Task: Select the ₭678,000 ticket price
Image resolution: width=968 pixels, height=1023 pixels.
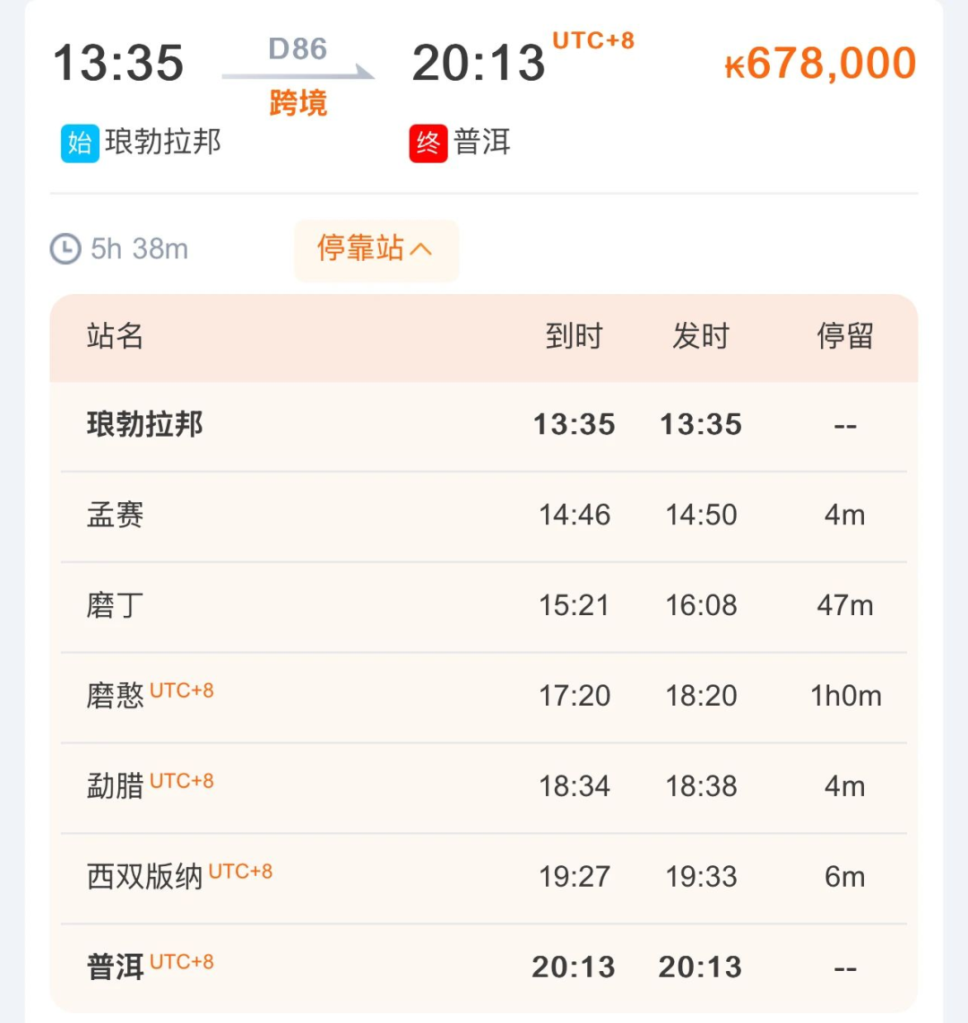Action: [x=821, y=64]
